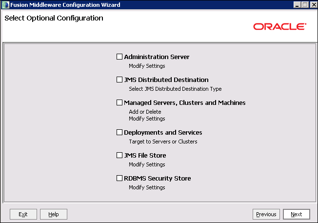Viewport: 318px width, 223px height.
Task: Click 'Modify Settings' under Administration Server
Action: click(x=147, y=66)
